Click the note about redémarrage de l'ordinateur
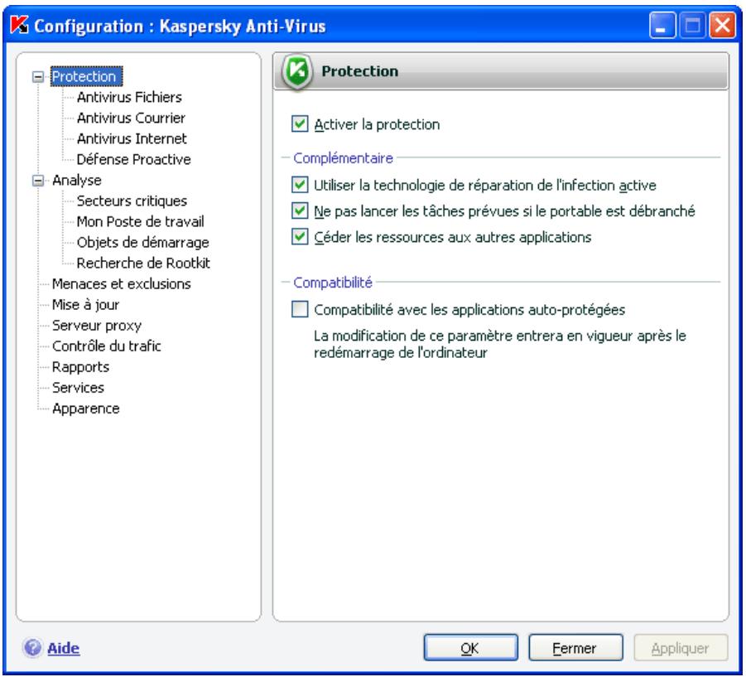This screenshot has height=677, width=746. [x=499, y=344]
